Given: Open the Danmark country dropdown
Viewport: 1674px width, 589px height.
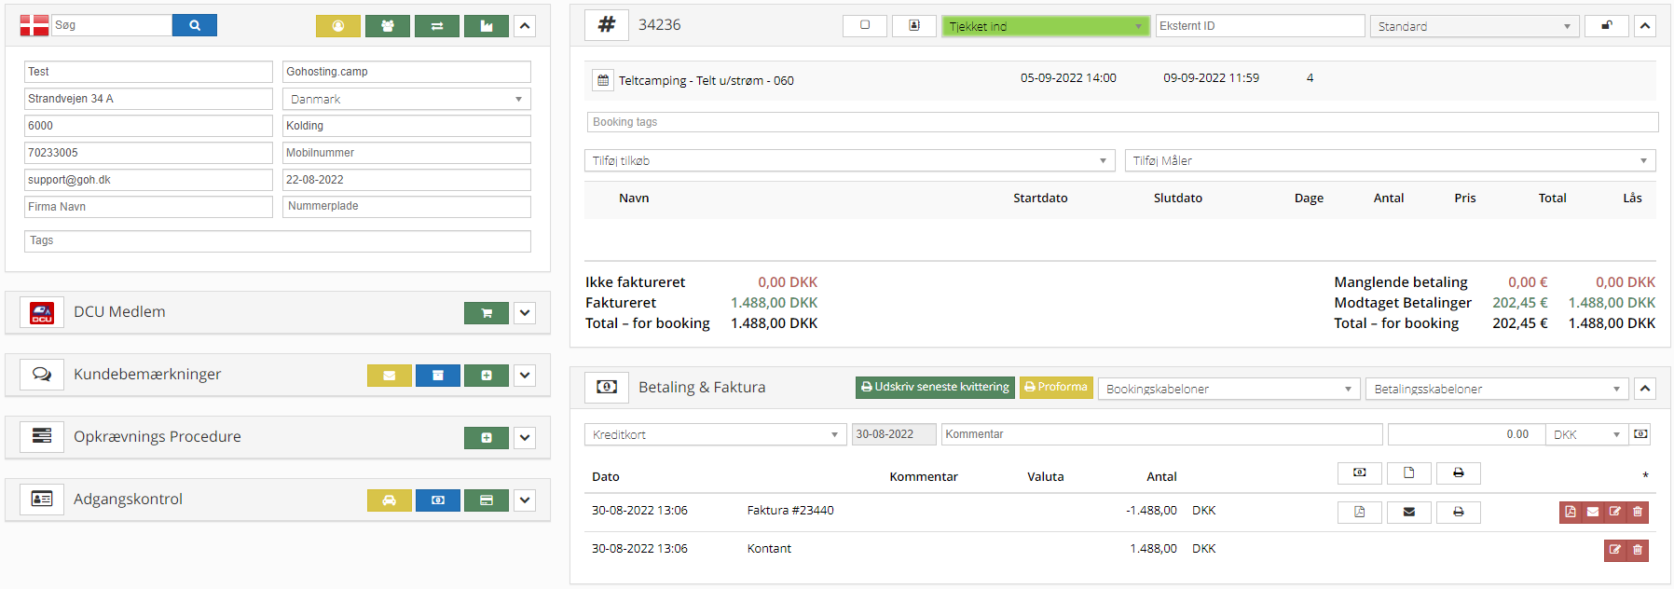Looking at the screenshot, I should click(x=406, y=99).
